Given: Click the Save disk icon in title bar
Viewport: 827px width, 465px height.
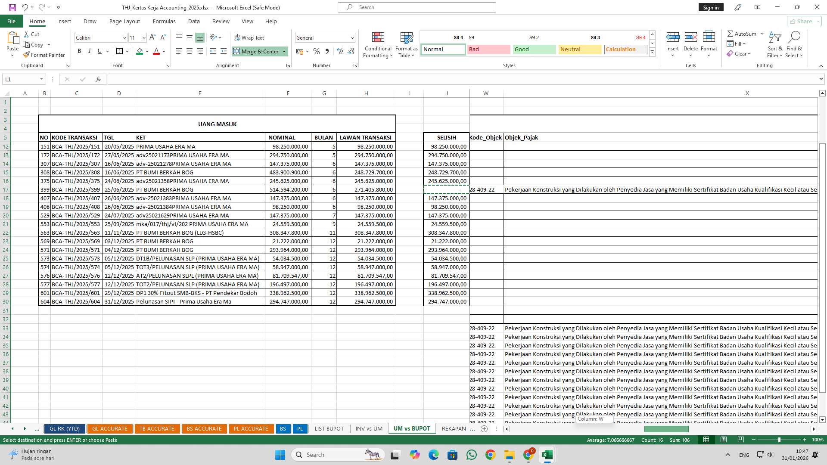Looking at the screenshot, I should tap(12, 7).
